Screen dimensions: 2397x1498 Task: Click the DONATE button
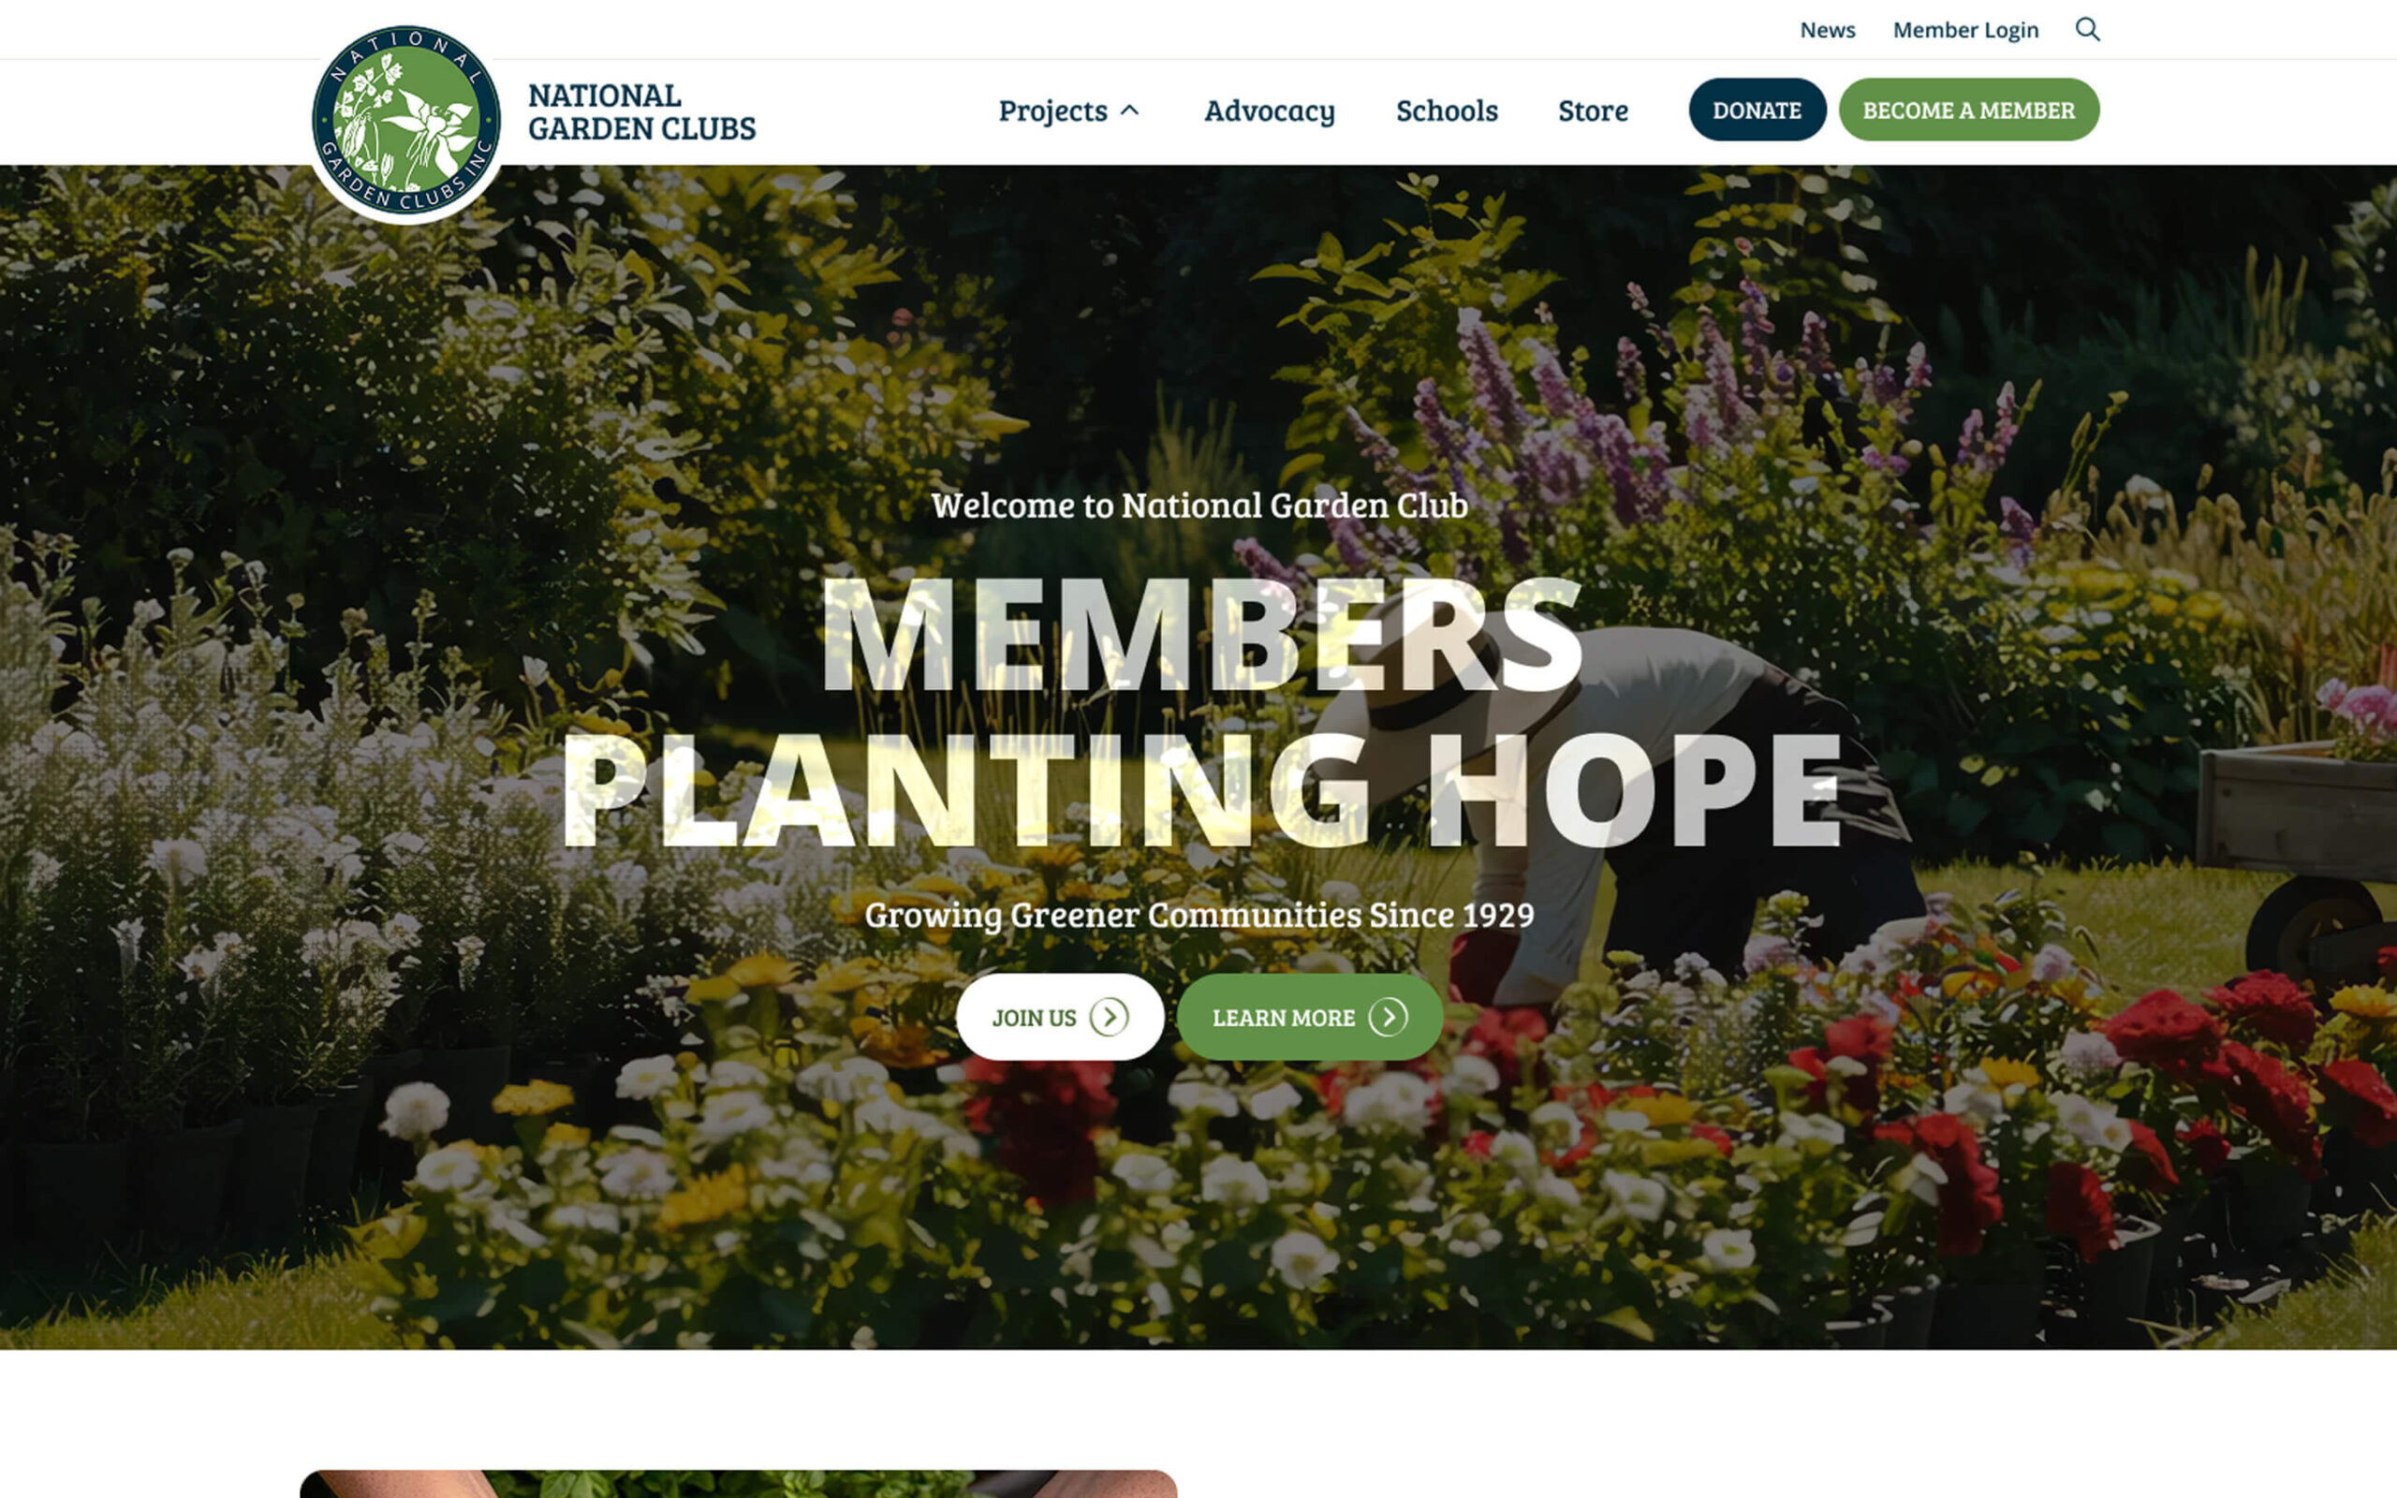(x=1757, y=110)
